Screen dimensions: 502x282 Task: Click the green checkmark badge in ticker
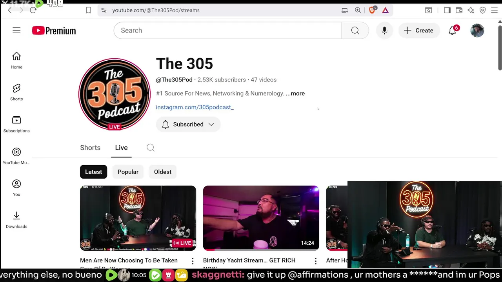(155, 275)
